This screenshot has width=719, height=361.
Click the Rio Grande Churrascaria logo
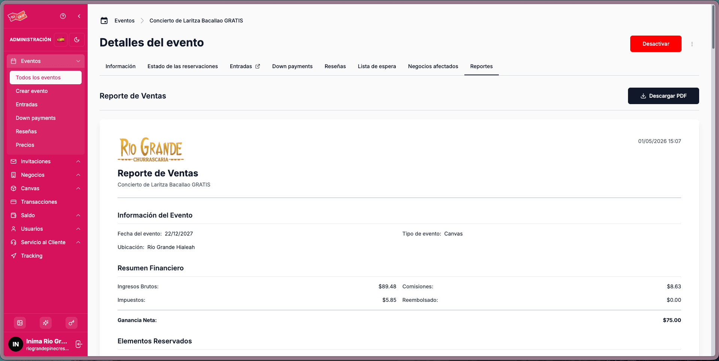tap(151, 150)
